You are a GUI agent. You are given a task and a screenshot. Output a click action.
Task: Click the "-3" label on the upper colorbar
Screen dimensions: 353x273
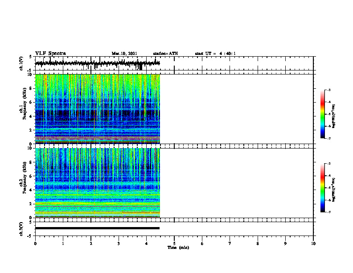[x=328, y=90]
